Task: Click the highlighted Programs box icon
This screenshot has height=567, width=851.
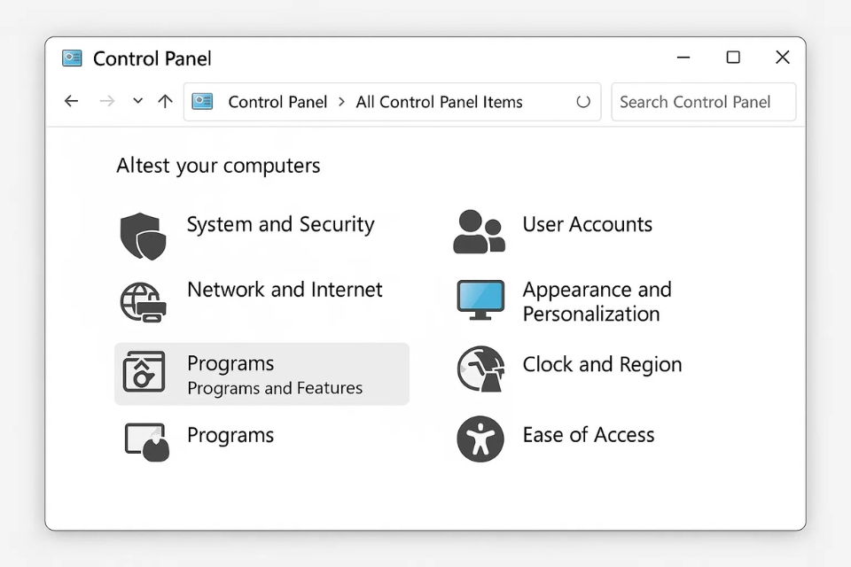Action: (x=144, y=372)
